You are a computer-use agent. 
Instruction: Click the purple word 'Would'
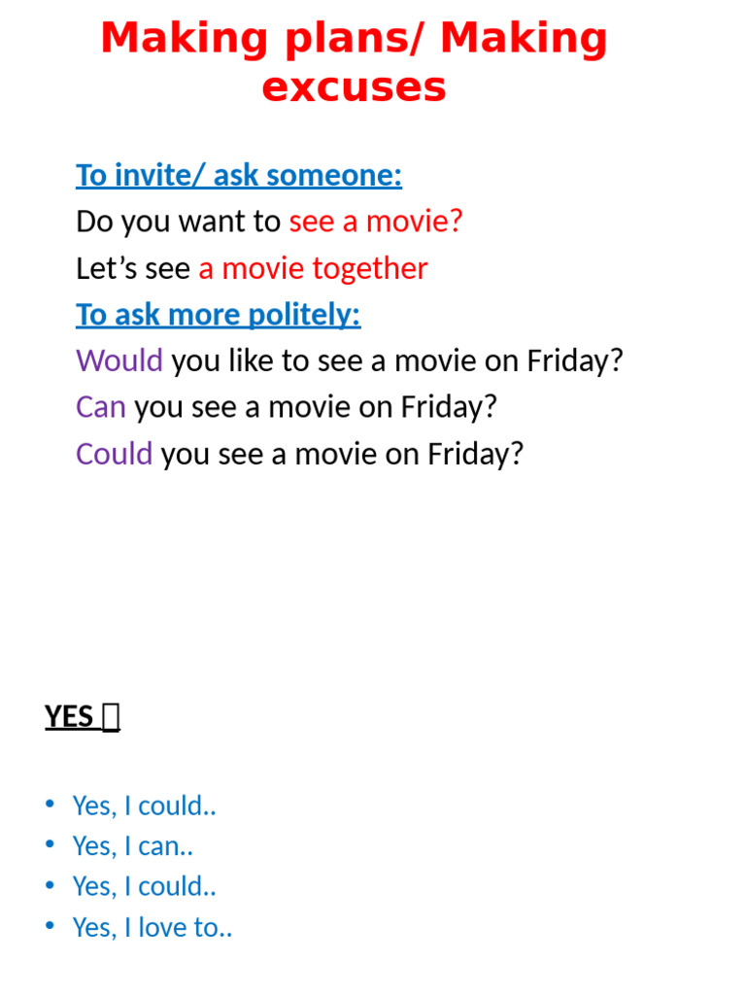click(x=119, y=361)
